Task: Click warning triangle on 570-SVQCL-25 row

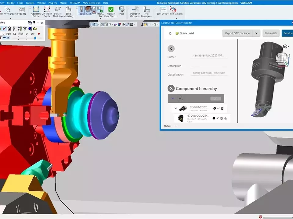Action: click(225, 118)
